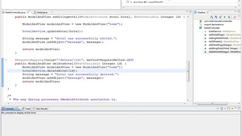Screen dimensions: 242x136
Task: Click the Pin Console icon
Action: pyautogui.click(x=217, y=109)
